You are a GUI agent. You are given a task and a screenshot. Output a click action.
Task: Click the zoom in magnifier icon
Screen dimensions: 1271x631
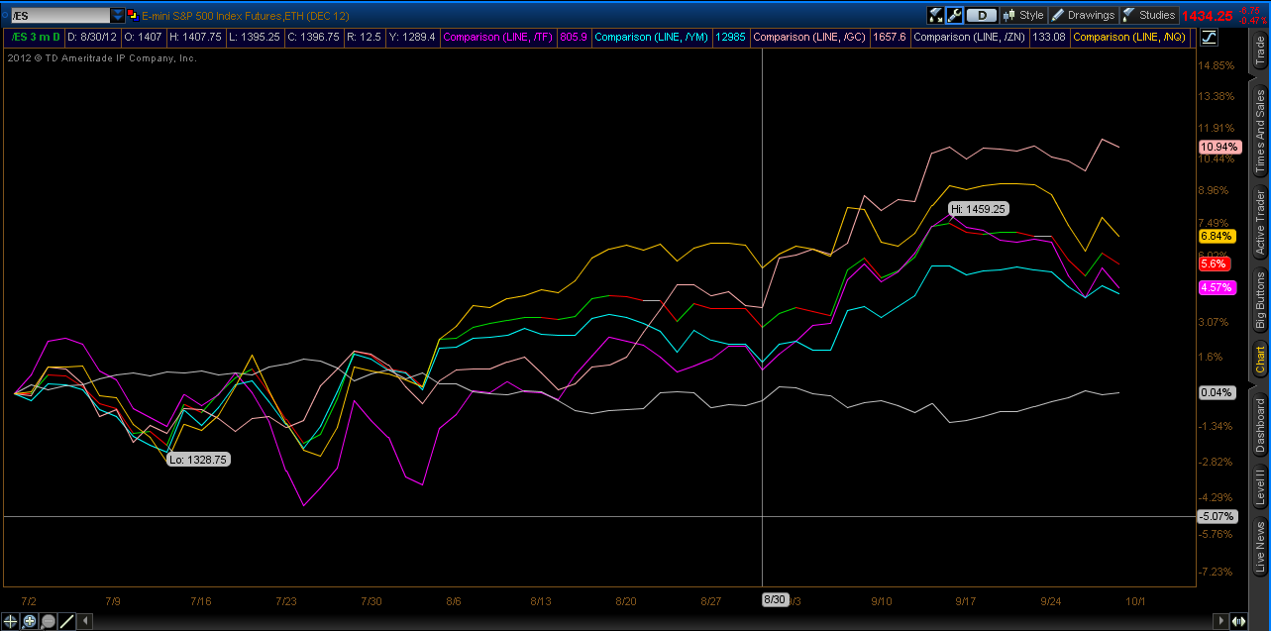pyautogui.click(x=30, y=621)
